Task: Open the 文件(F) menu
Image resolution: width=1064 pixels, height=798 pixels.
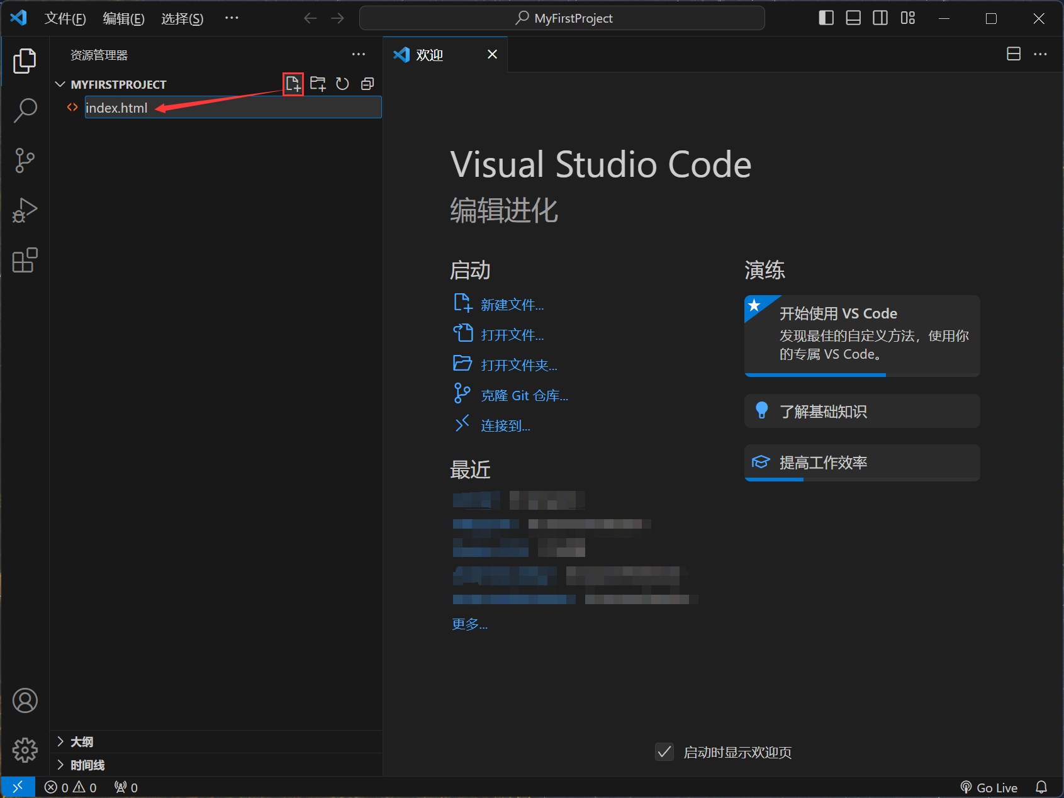Action: click(x=65, y=18)
